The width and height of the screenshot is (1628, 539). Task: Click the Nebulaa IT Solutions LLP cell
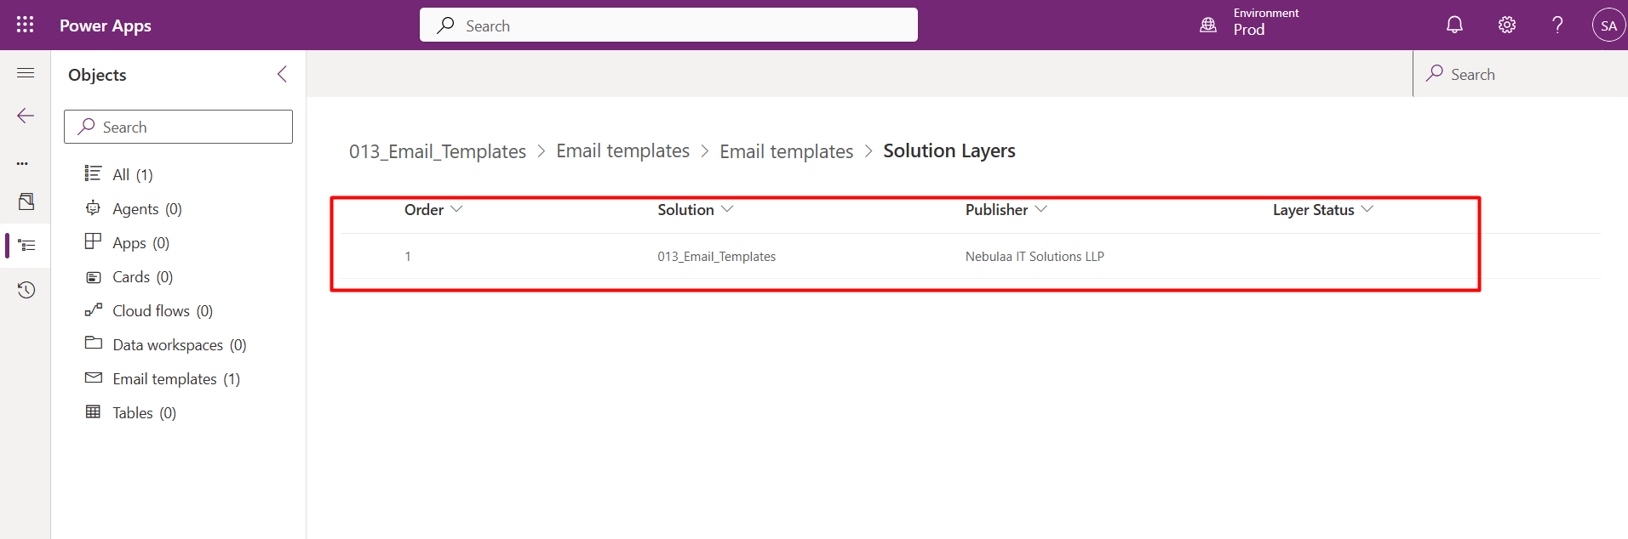(x=1035, y=256)
